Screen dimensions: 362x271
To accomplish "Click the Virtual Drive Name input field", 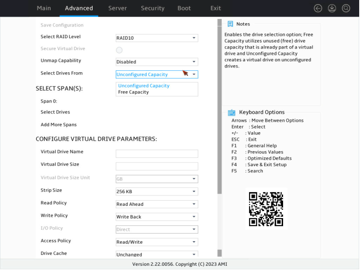I will pos(158,154).
